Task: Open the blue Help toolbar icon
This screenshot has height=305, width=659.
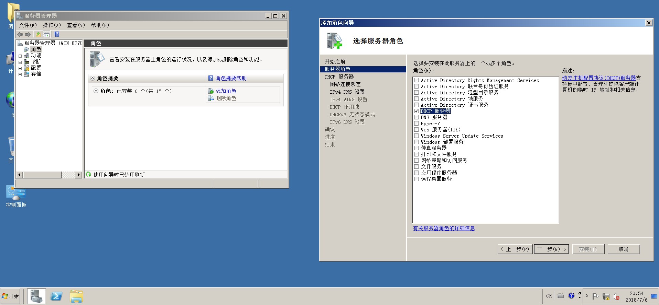Action: (57, 34)
